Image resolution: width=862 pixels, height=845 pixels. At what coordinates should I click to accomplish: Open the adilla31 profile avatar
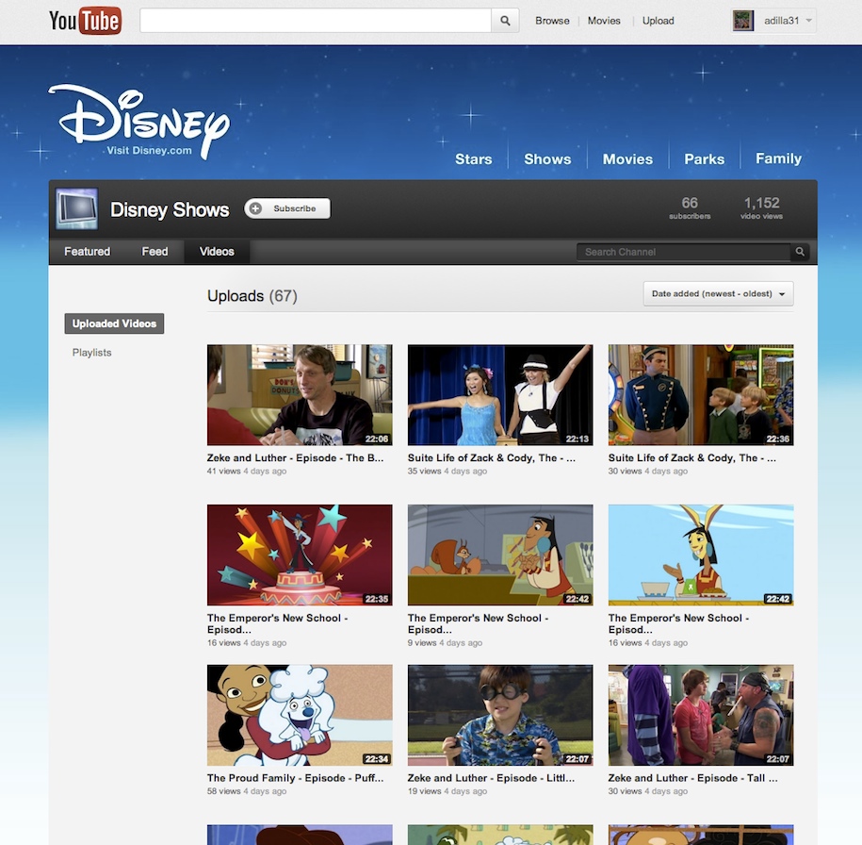(743, 21)
